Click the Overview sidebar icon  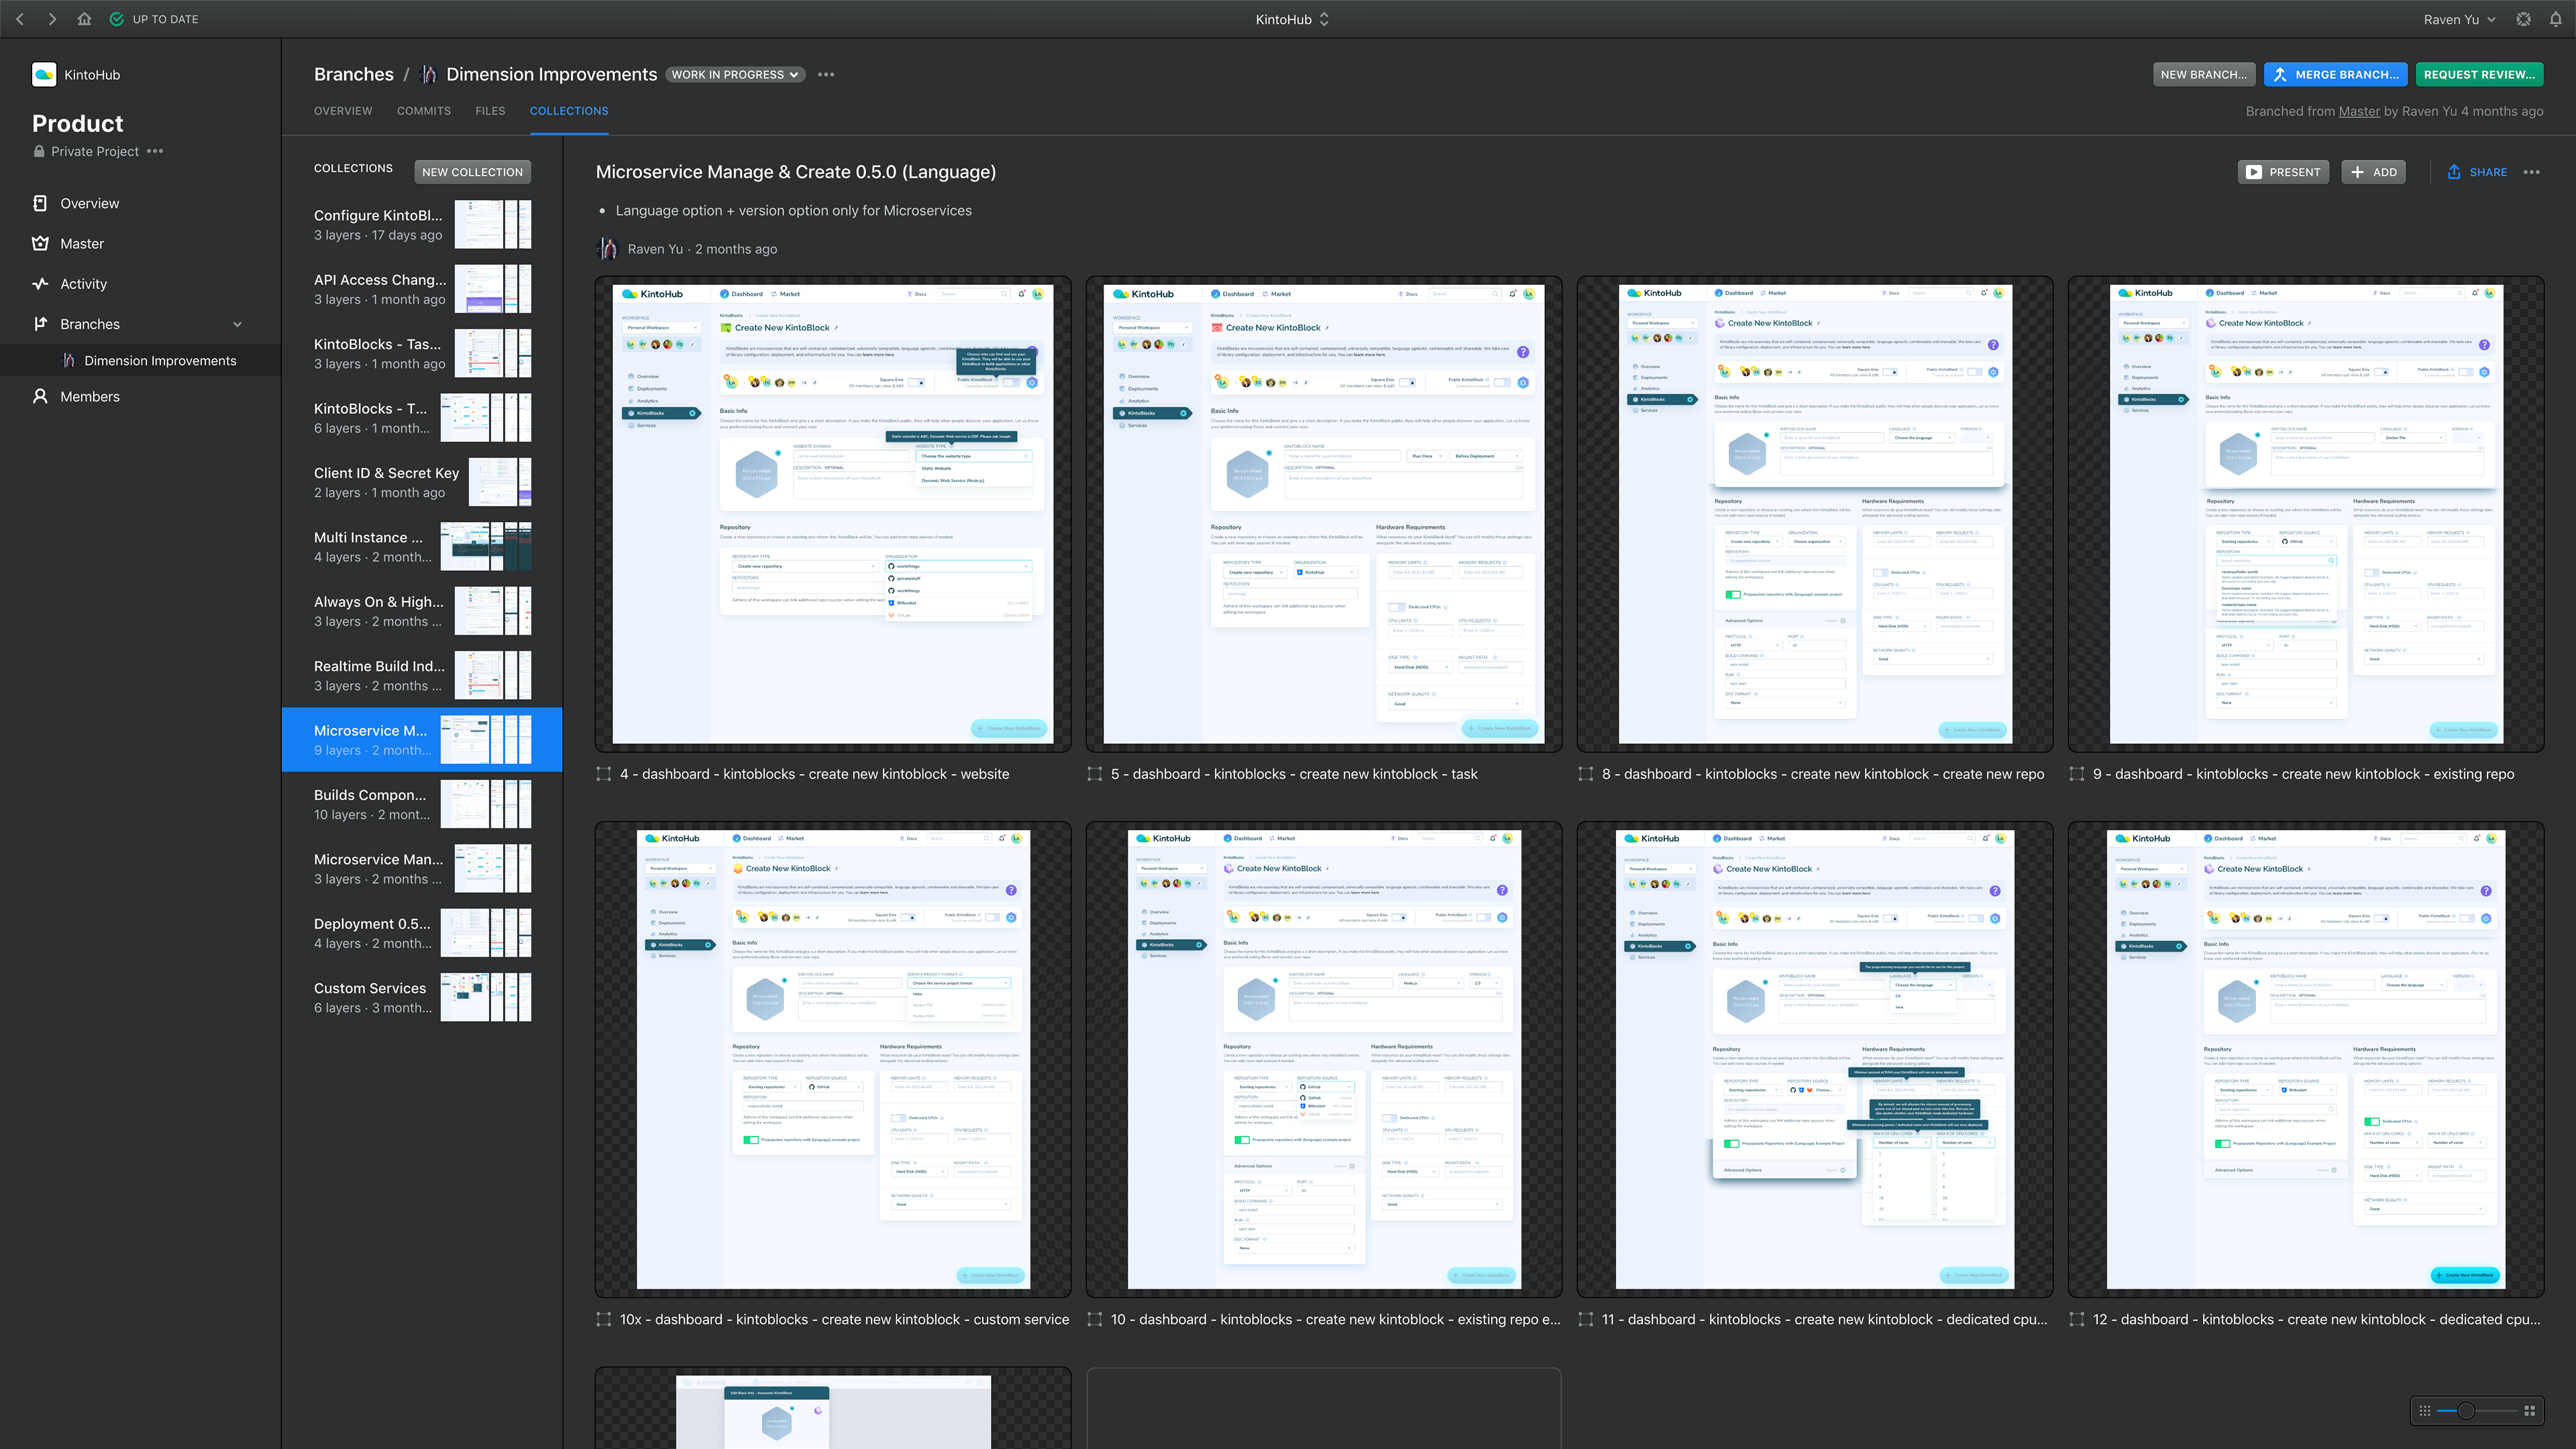(x=40, y=203)
